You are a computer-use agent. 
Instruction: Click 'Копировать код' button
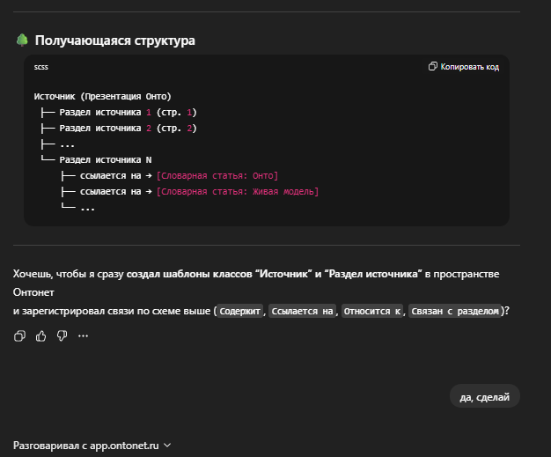click(464, 66)
